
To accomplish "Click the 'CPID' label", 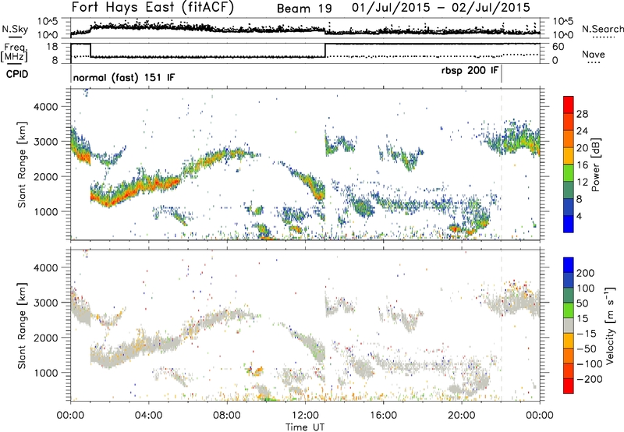I will (17, 74).
